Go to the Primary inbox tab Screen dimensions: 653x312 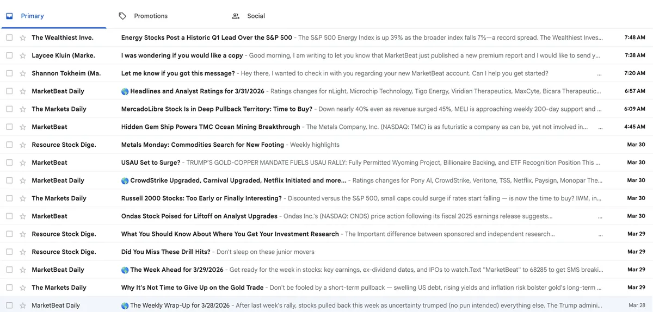(32, 16)
